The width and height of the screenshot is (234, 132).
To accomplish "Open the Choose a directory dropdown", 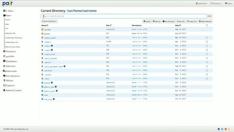I will [49, 21].
